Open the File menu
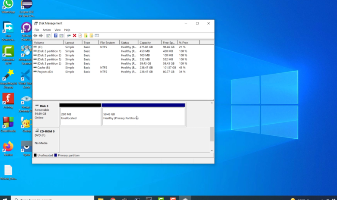 pos(37,30)
